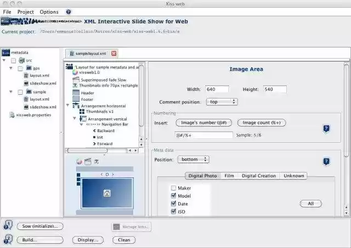The width and height of the screenshot is (351, 248).
Task: Uncheck the Model checkbox
Action: [x=173, y=196]
